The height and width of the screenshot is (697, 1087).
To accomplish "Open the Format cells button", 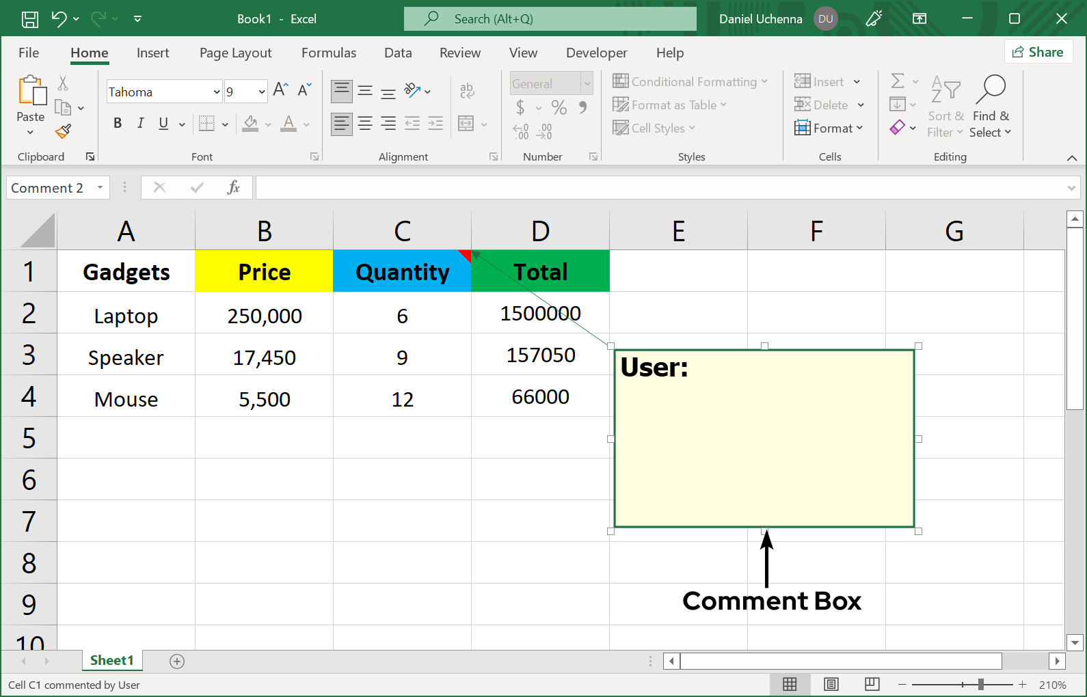I will click(x=828, y=128).
